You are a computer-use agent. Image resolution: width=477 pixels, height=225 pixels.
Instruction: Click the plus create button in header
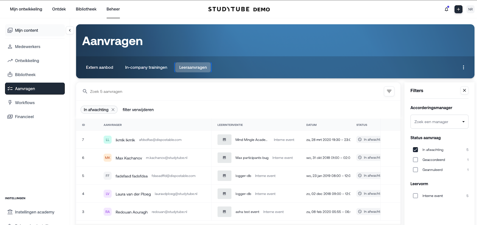tap(459, 9)
